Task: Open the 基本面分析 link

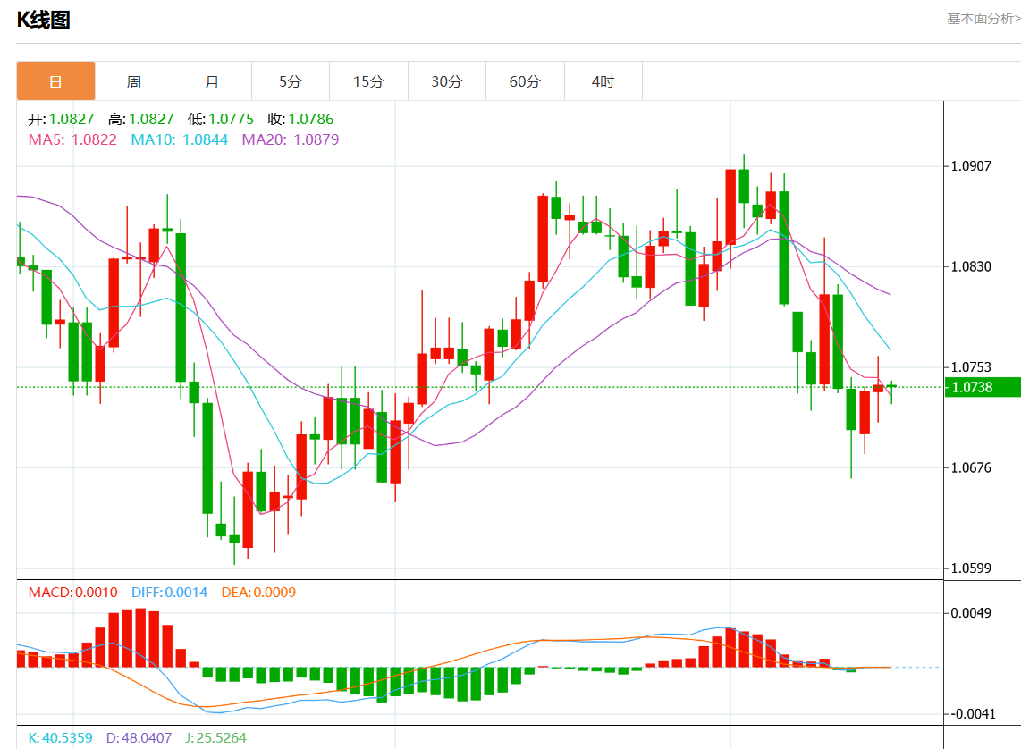Action: pos(983,18)
